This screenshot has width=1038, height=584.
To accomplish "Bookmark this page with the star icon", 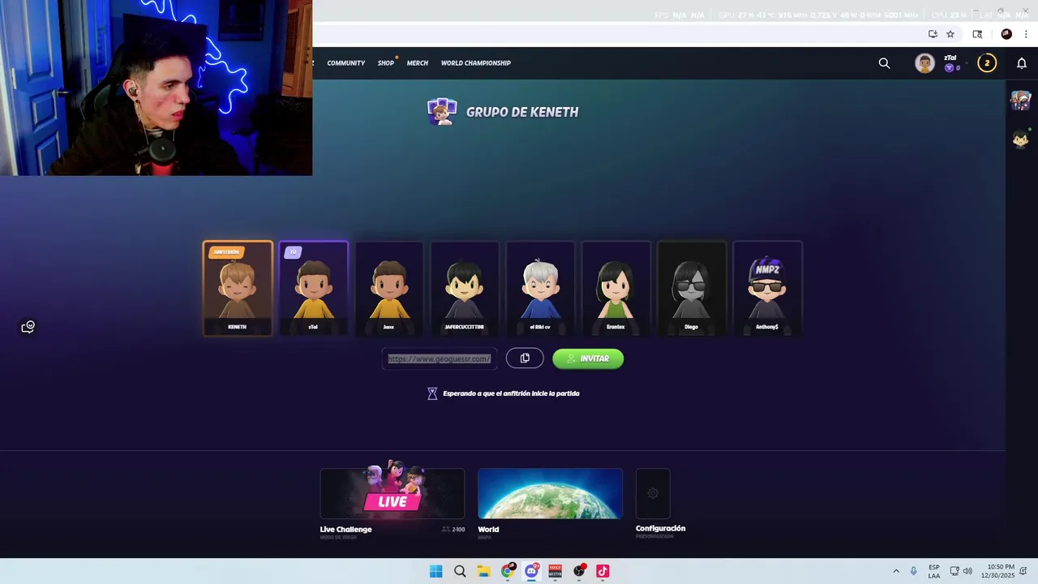I will [x=950, y=34].
